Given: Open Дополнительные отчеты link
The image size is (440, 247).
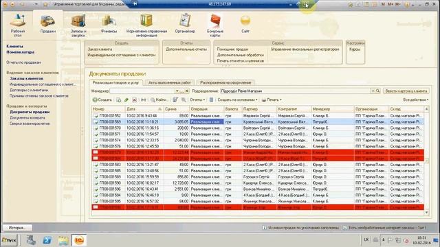Looking at the screenshot, I should pyautogui.click(x=186, y=49).
